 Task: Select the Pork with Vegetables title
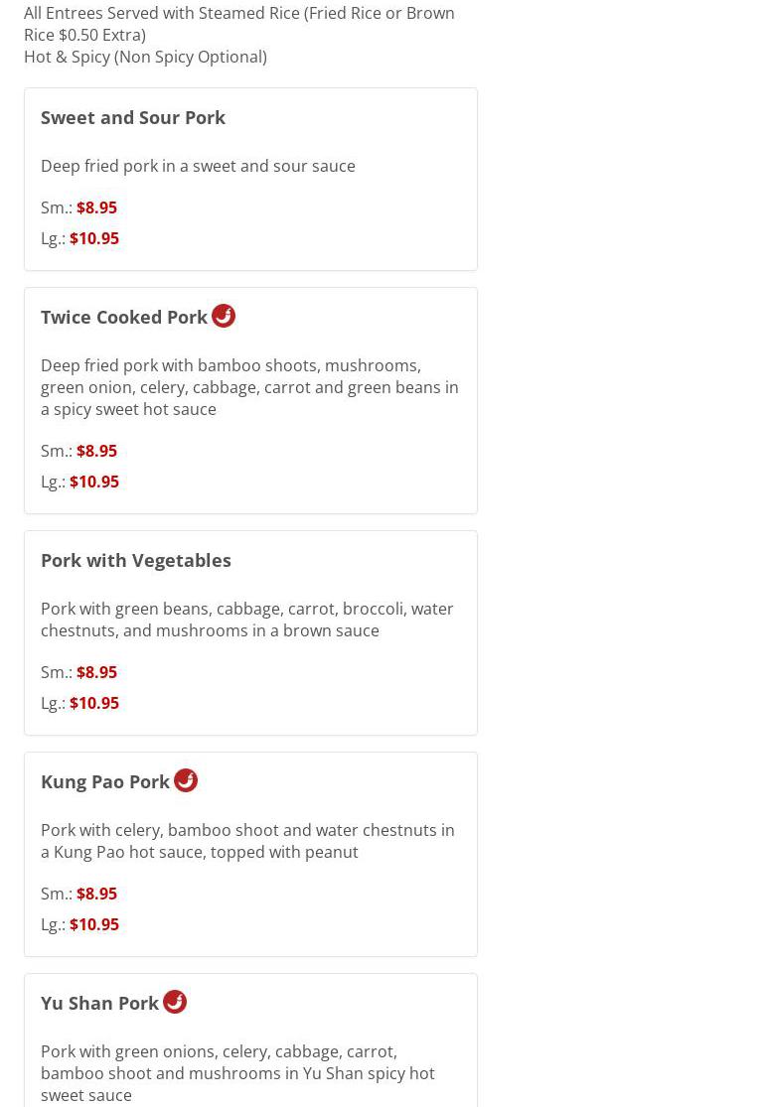pos(136,561)
